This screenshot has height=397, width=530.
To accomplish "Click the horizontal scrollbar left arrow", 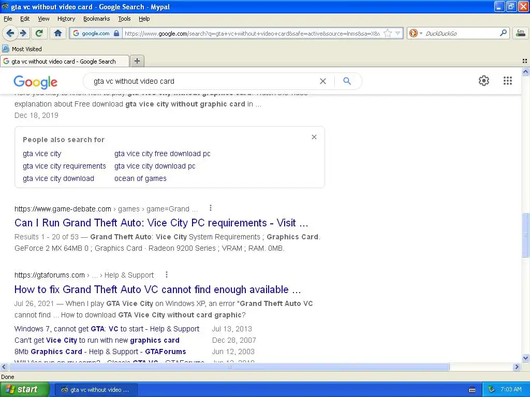I will click(4, 367).
